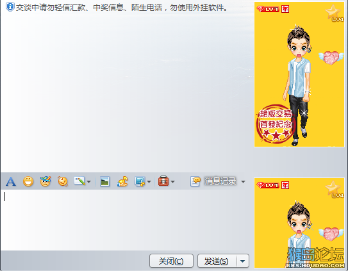Open the magic emoticon icon

[x=46, y=181]
